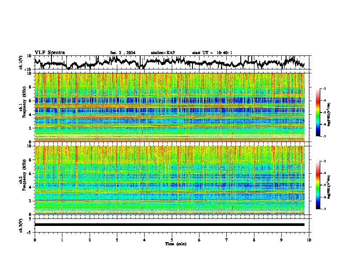Click the "10" tick on the time axis
The width and height of the screenshot is (348, 269).
point(309,240)
